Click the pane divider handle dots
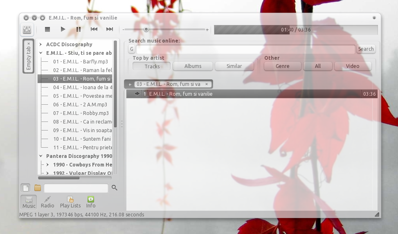Viewport: 398px width, 234px height. pyautogui.click(x=122, y=124)
